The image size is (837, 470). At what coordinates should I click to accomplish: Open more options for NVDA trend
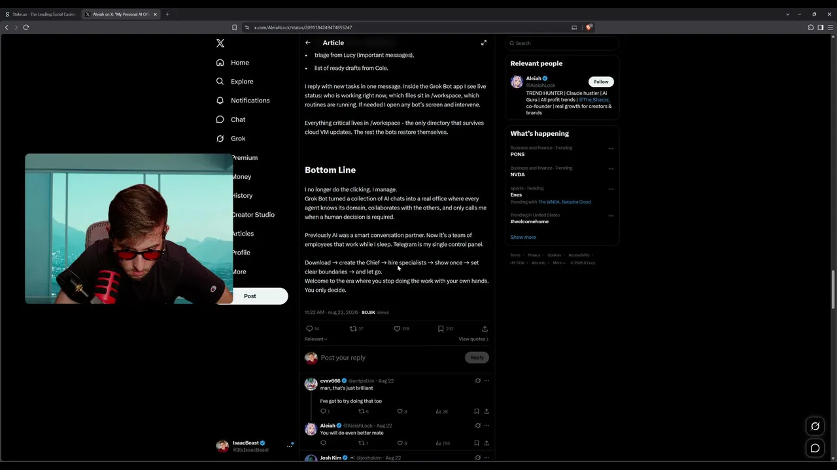[x=611, y=169]
